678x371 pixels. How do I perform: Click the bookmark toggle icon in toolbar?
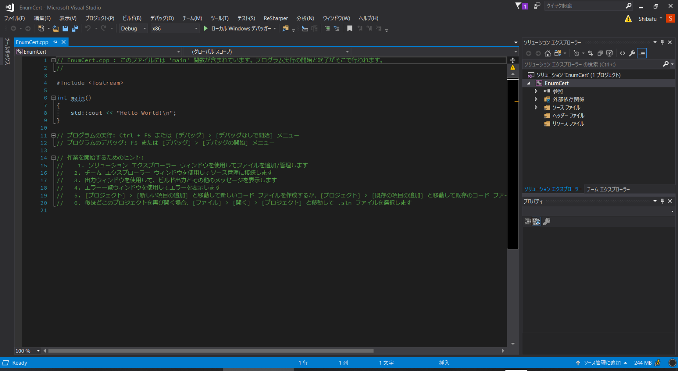click(x=350, y=29)
